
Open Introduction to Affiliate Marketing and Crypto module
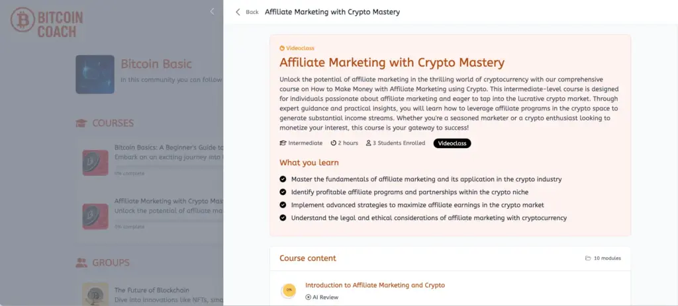[375, 286]
